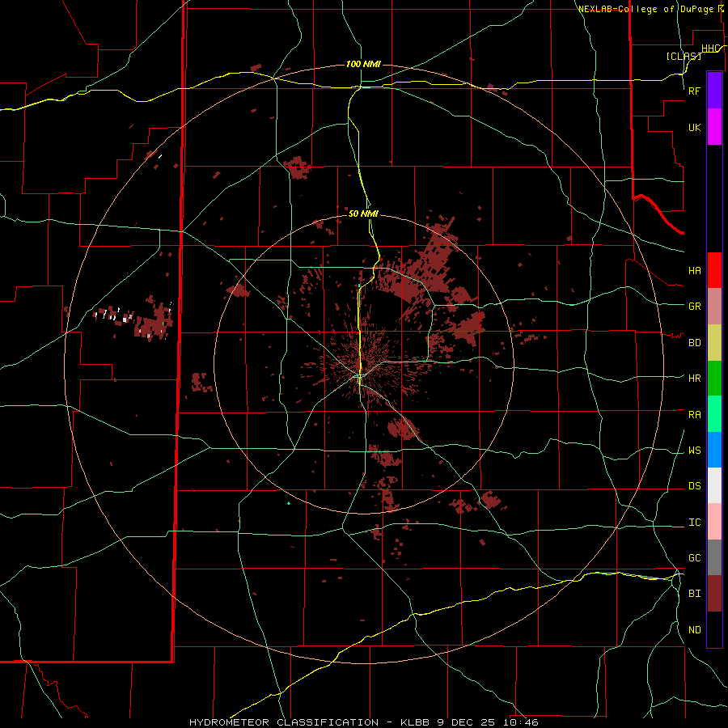Click the 100 NMI range ring label
The image size is (728, 728).
363,64
